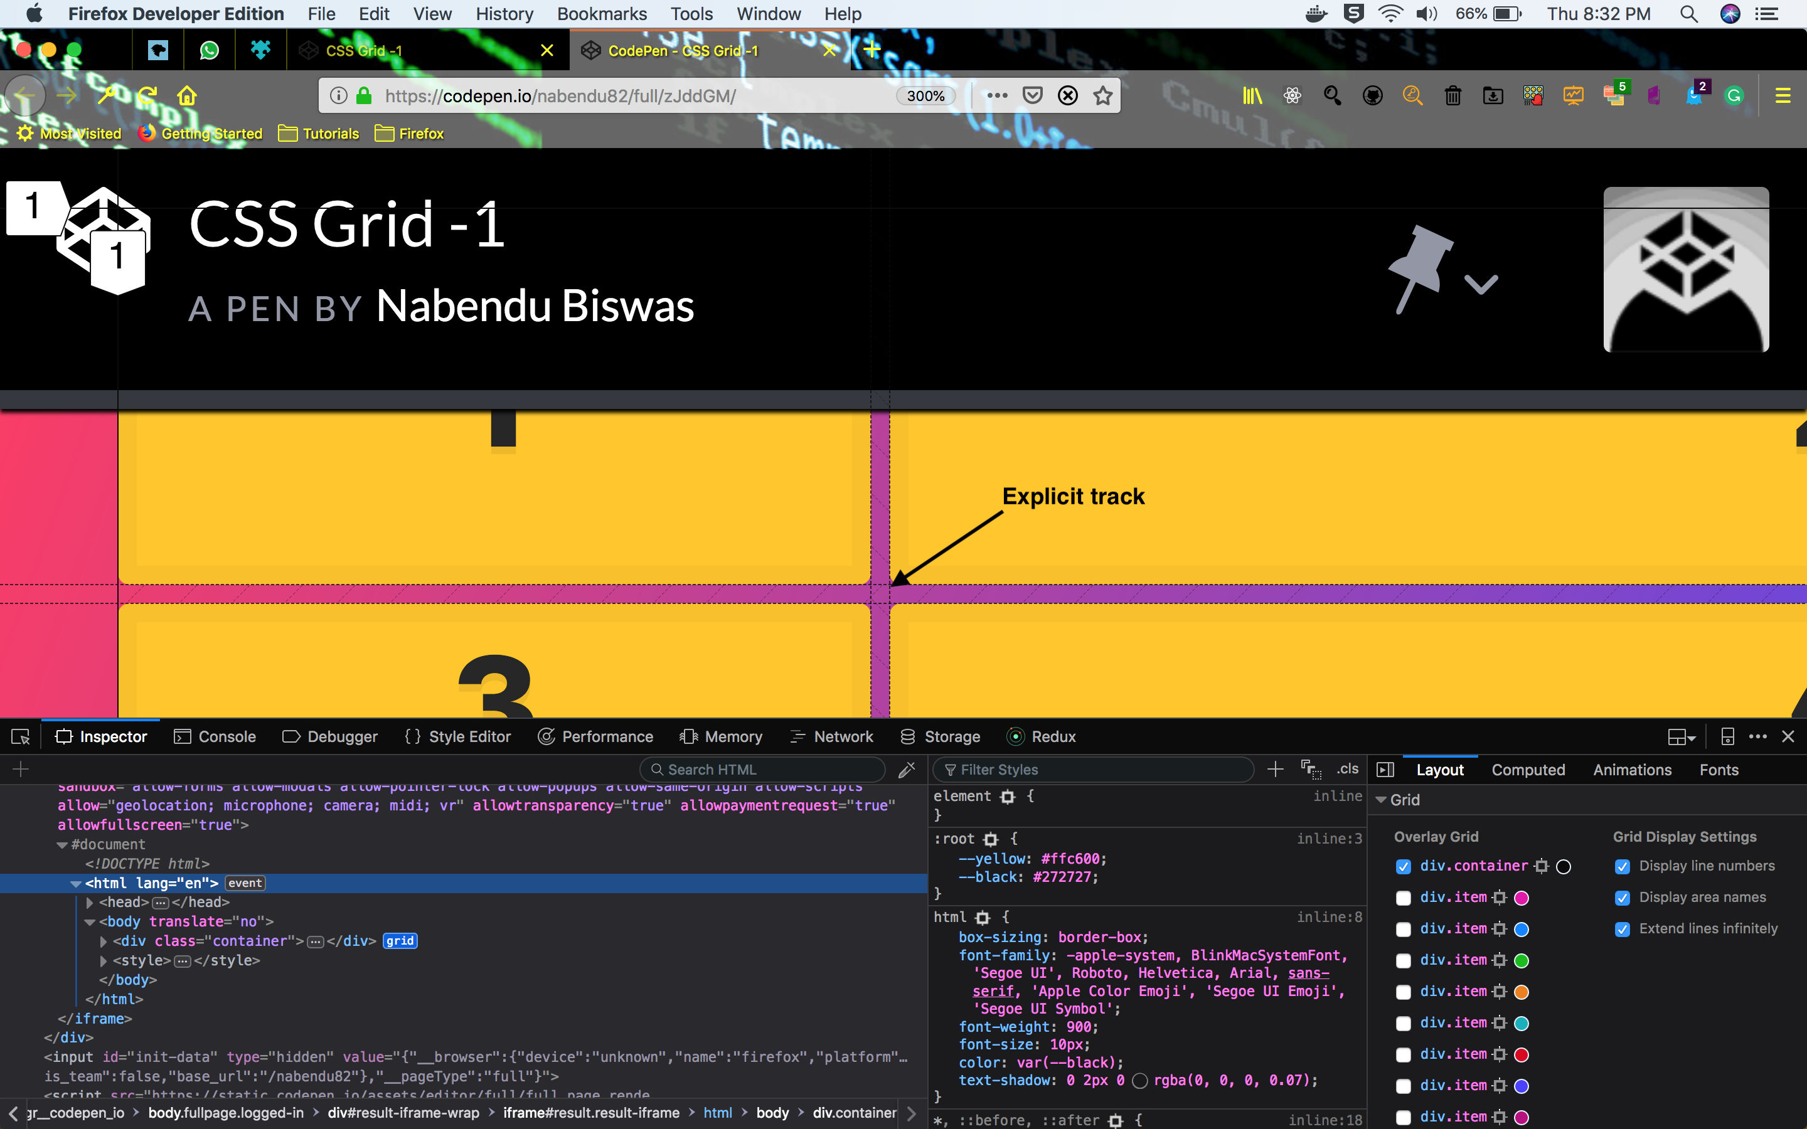The width and height of the screenshot is (1807, 1129).
Task: Uncheck div.container overlay grid checkbox
Action: [x=1403, y=867]
